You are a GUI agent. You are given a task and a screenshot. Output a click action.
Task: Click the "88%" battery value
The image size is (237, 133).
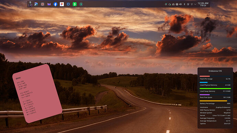coord(229,104)
